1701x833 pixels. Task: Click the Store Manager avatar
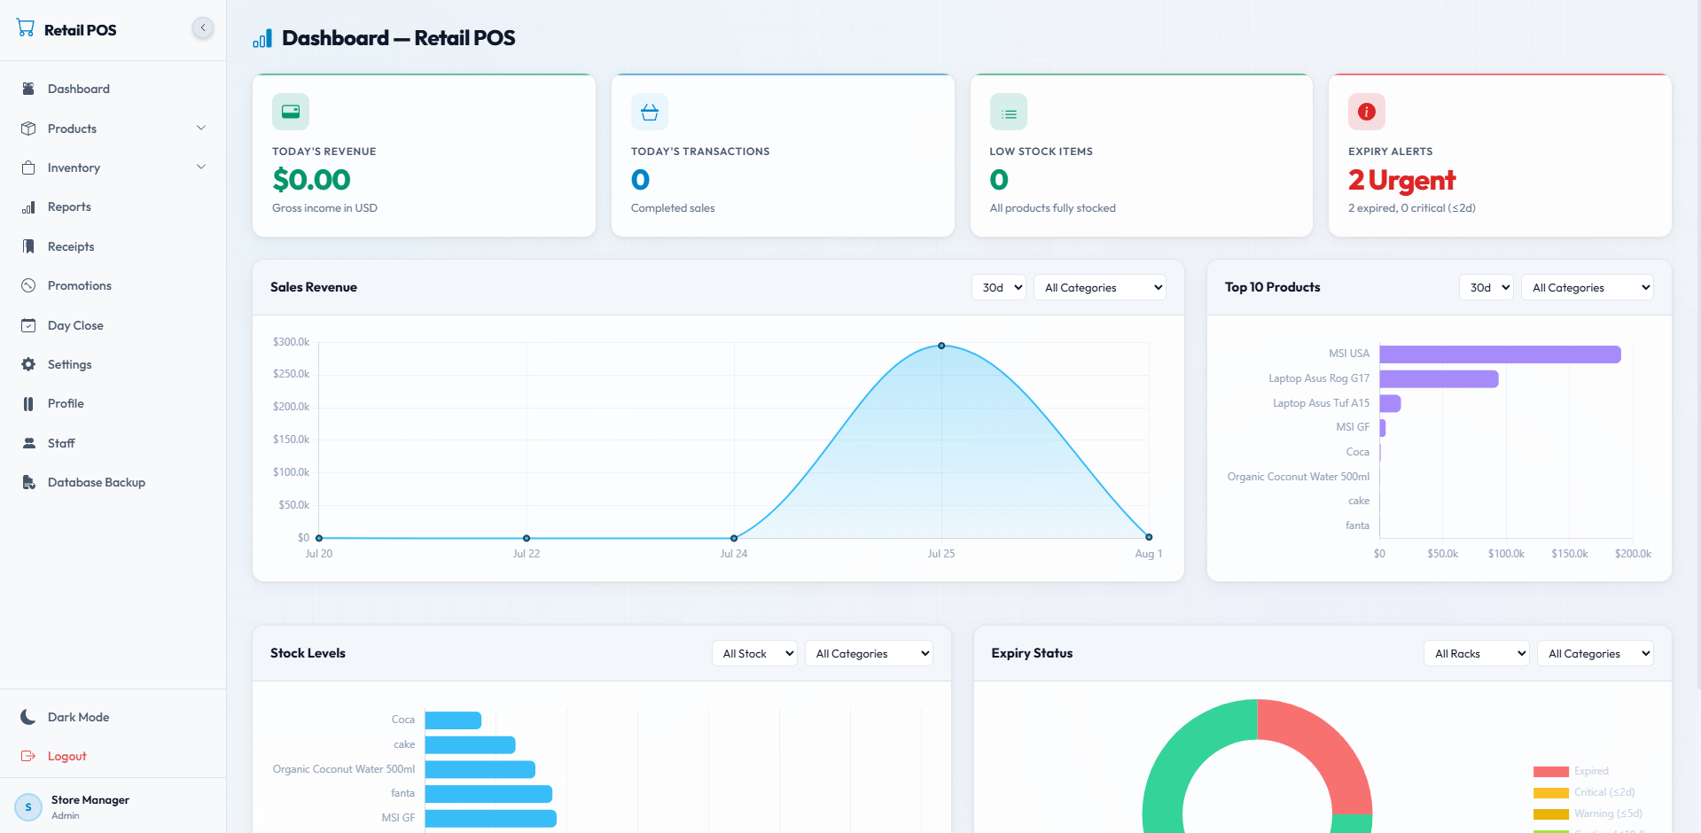coord(28,807)
